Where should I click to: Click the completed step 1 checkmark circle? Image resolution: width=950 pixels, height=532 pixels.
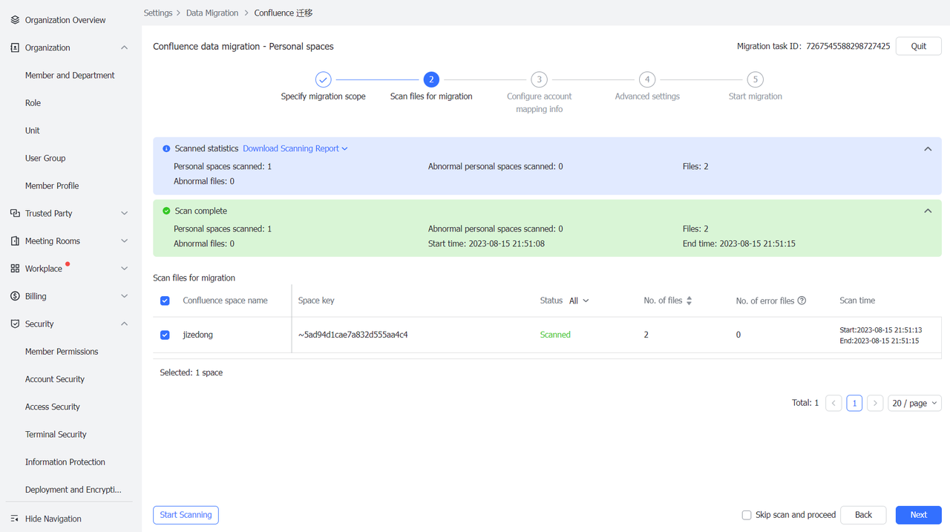[x=323, y=79]
